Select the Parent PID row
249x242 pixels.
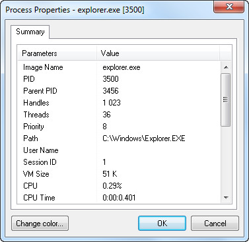point(119,91)
